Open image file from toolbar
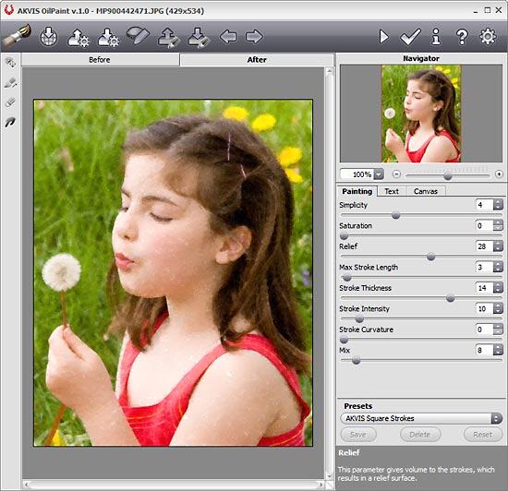The width and height of the screenshot is (508, 491). (x=49, y=37)
